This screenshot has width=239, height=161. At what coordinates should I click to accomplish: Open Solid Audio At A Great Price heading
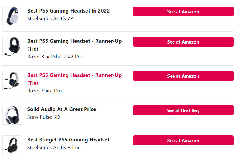62,109
